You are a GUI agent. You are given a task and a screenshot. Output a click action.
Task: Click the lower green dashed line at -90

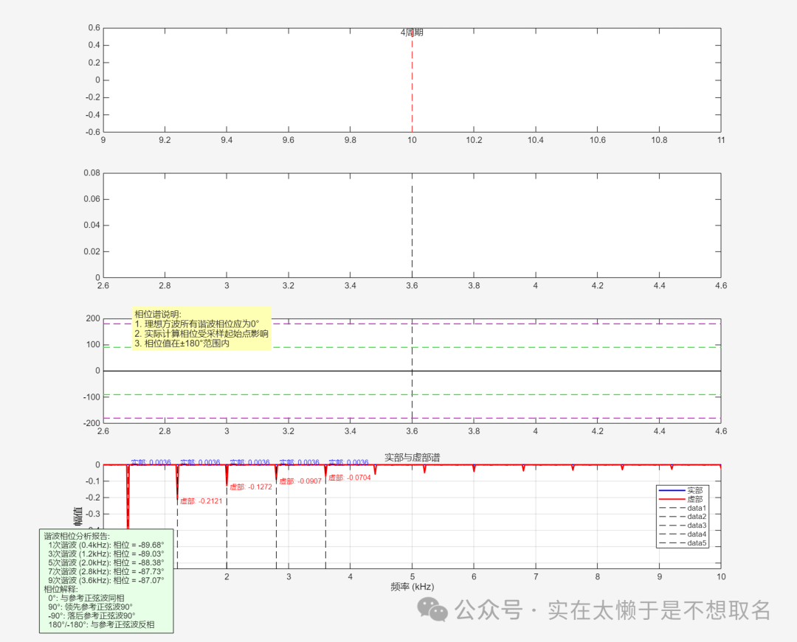tap(517, 394)
